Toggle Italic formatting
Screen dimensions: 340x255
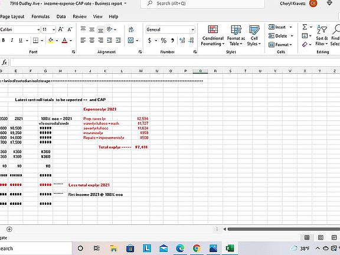tap(12, 40)
